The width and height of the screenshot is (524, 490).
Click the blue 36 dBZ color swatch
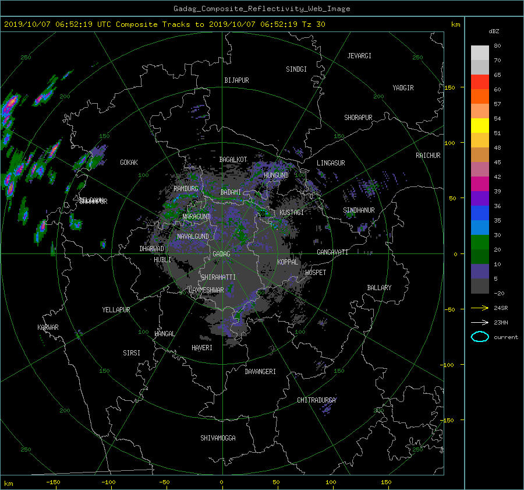click(480, 213)
